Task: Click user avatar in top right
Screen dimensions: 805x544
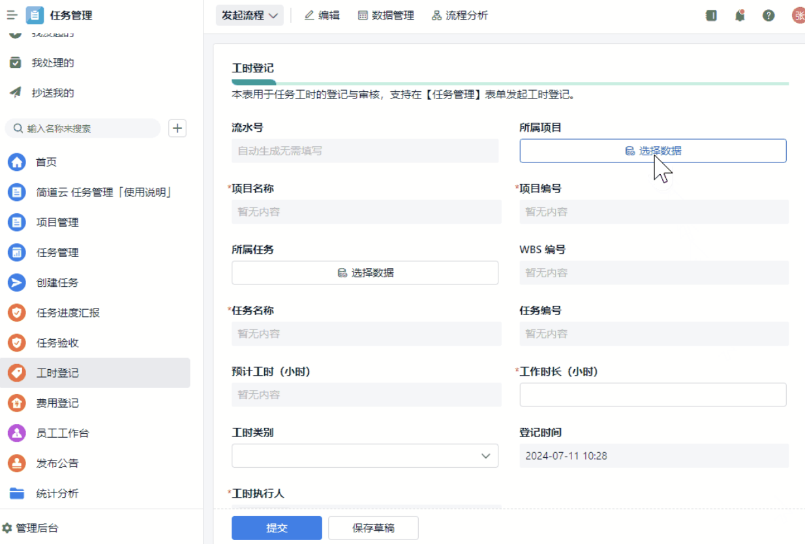Action: (x=798, y=16)
